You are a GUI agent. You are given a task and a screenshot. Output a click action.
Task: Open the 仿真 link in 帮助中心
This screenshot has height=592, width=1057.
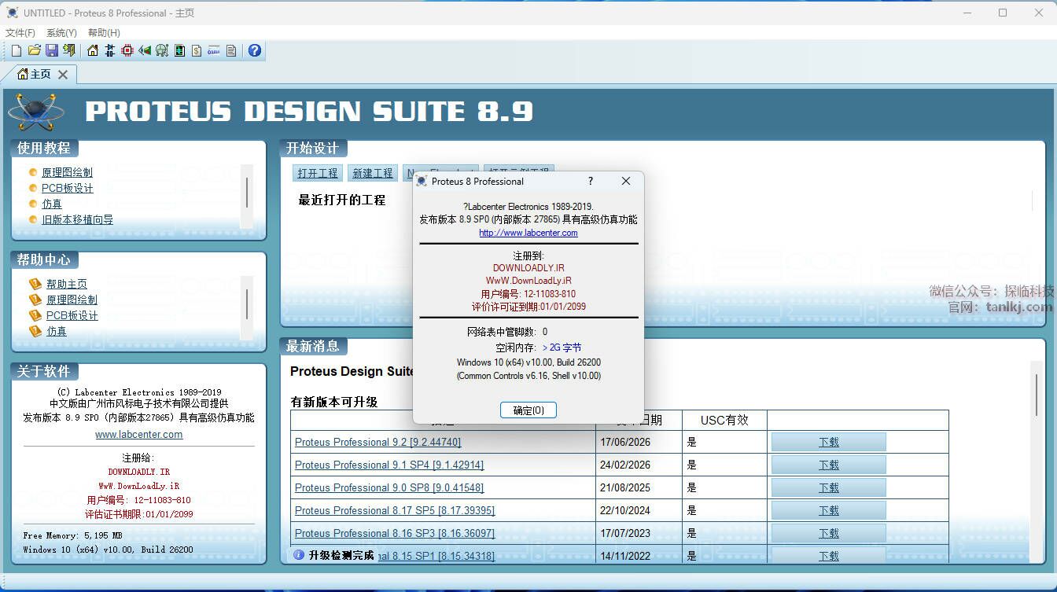(x=57, y=331)
